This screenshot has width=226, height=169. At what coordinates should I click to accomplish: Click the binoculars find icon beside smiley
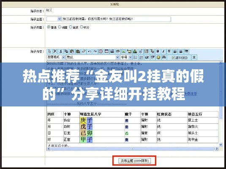[164, 57]
